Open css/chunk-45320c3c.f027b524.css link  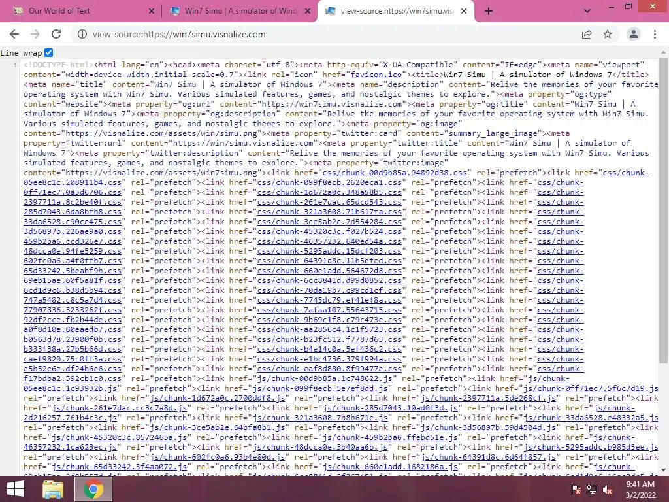[329, 231]
